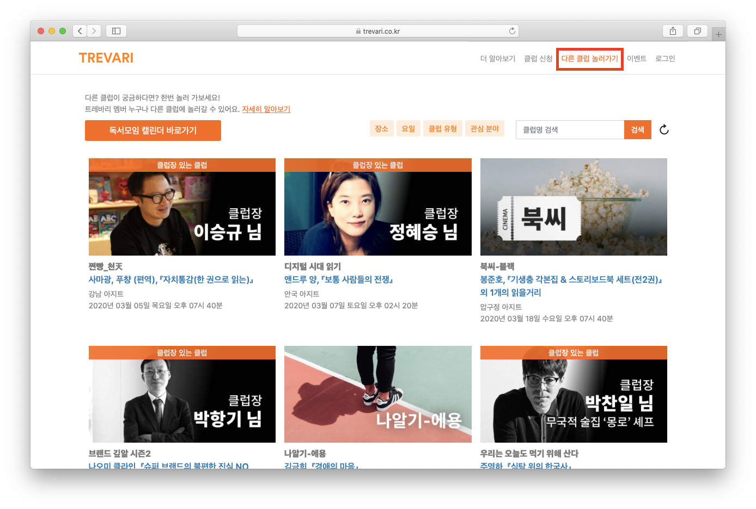Open the 앤드루 양 보통 사람들의 전쟁 link
Image resolution: width=756 pixels, height=509 pixels.
click(339, 280)
